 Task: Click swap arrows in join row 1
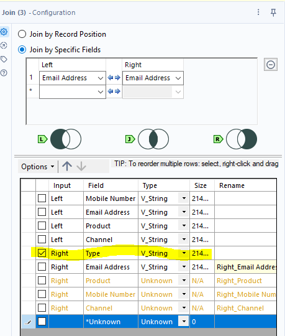[x=114, y=78]
